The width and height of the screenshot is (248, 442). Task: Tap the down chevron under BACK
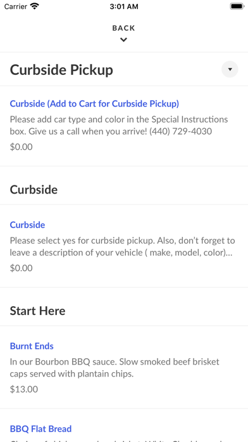click(123, 40)
